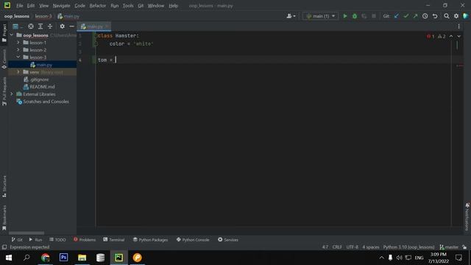Viewport: 471px width, 265px height.
Task: Toggle the Pull Requests sidebar button
Action: (4, 91)
